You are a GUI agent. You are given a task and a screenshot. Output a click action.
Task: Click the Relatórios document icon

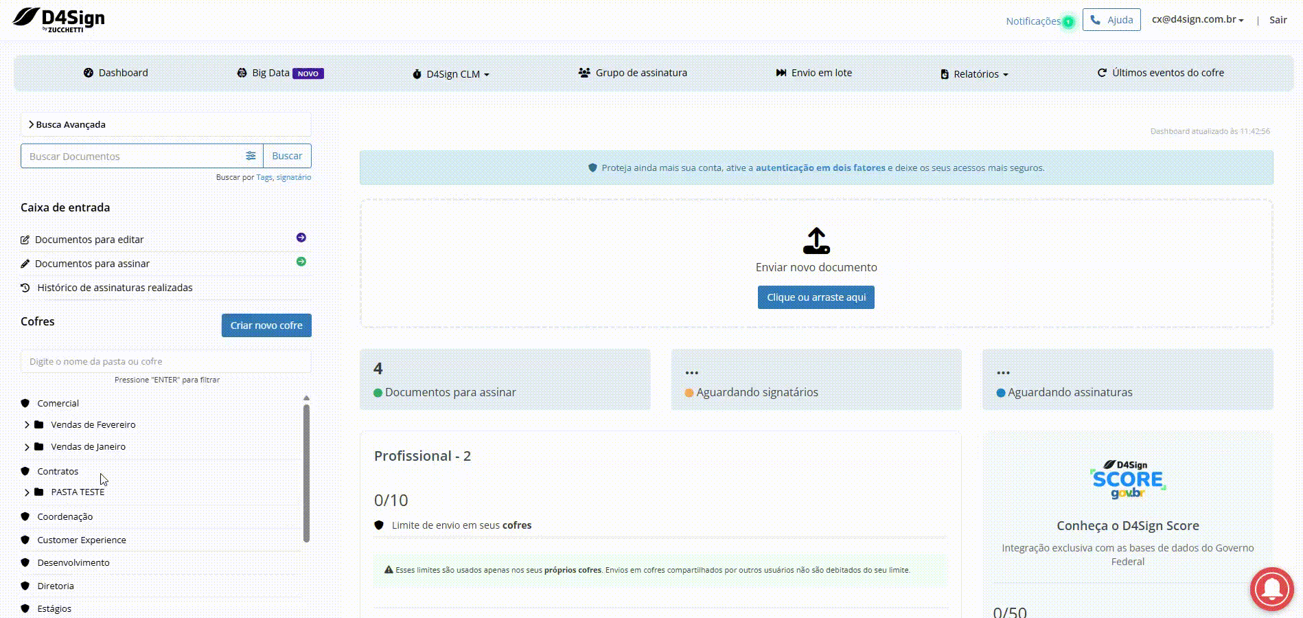(945, 74)
